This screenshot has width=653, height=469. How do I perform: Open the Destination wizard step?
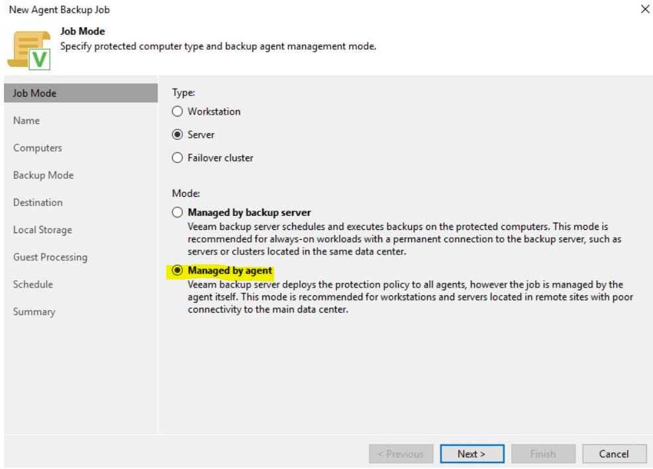(x=38, y=203)
